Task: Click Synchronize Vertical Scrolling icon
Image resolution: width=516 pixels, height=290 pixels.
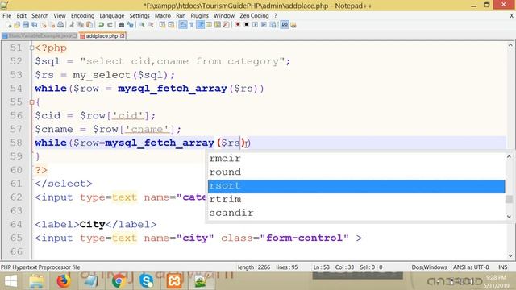Action: [163, 25]
